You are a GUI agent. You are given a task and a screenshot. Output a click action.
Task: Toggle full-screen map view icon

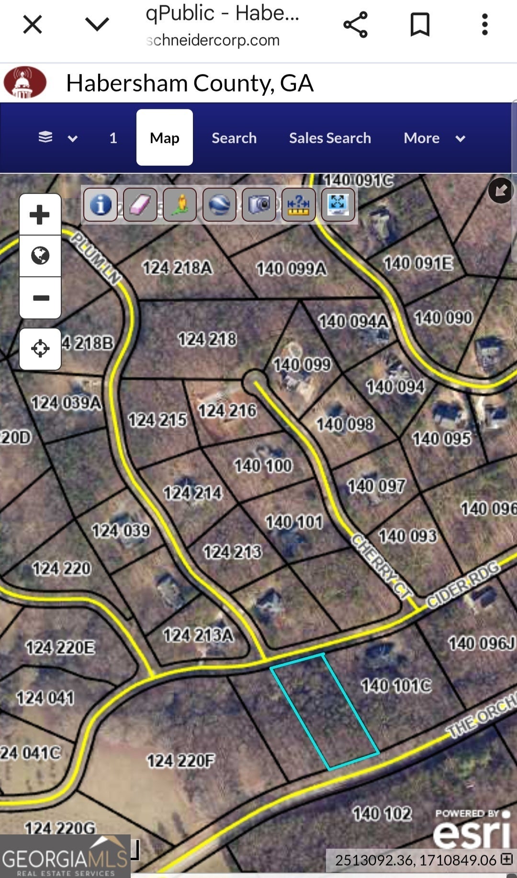338,205
